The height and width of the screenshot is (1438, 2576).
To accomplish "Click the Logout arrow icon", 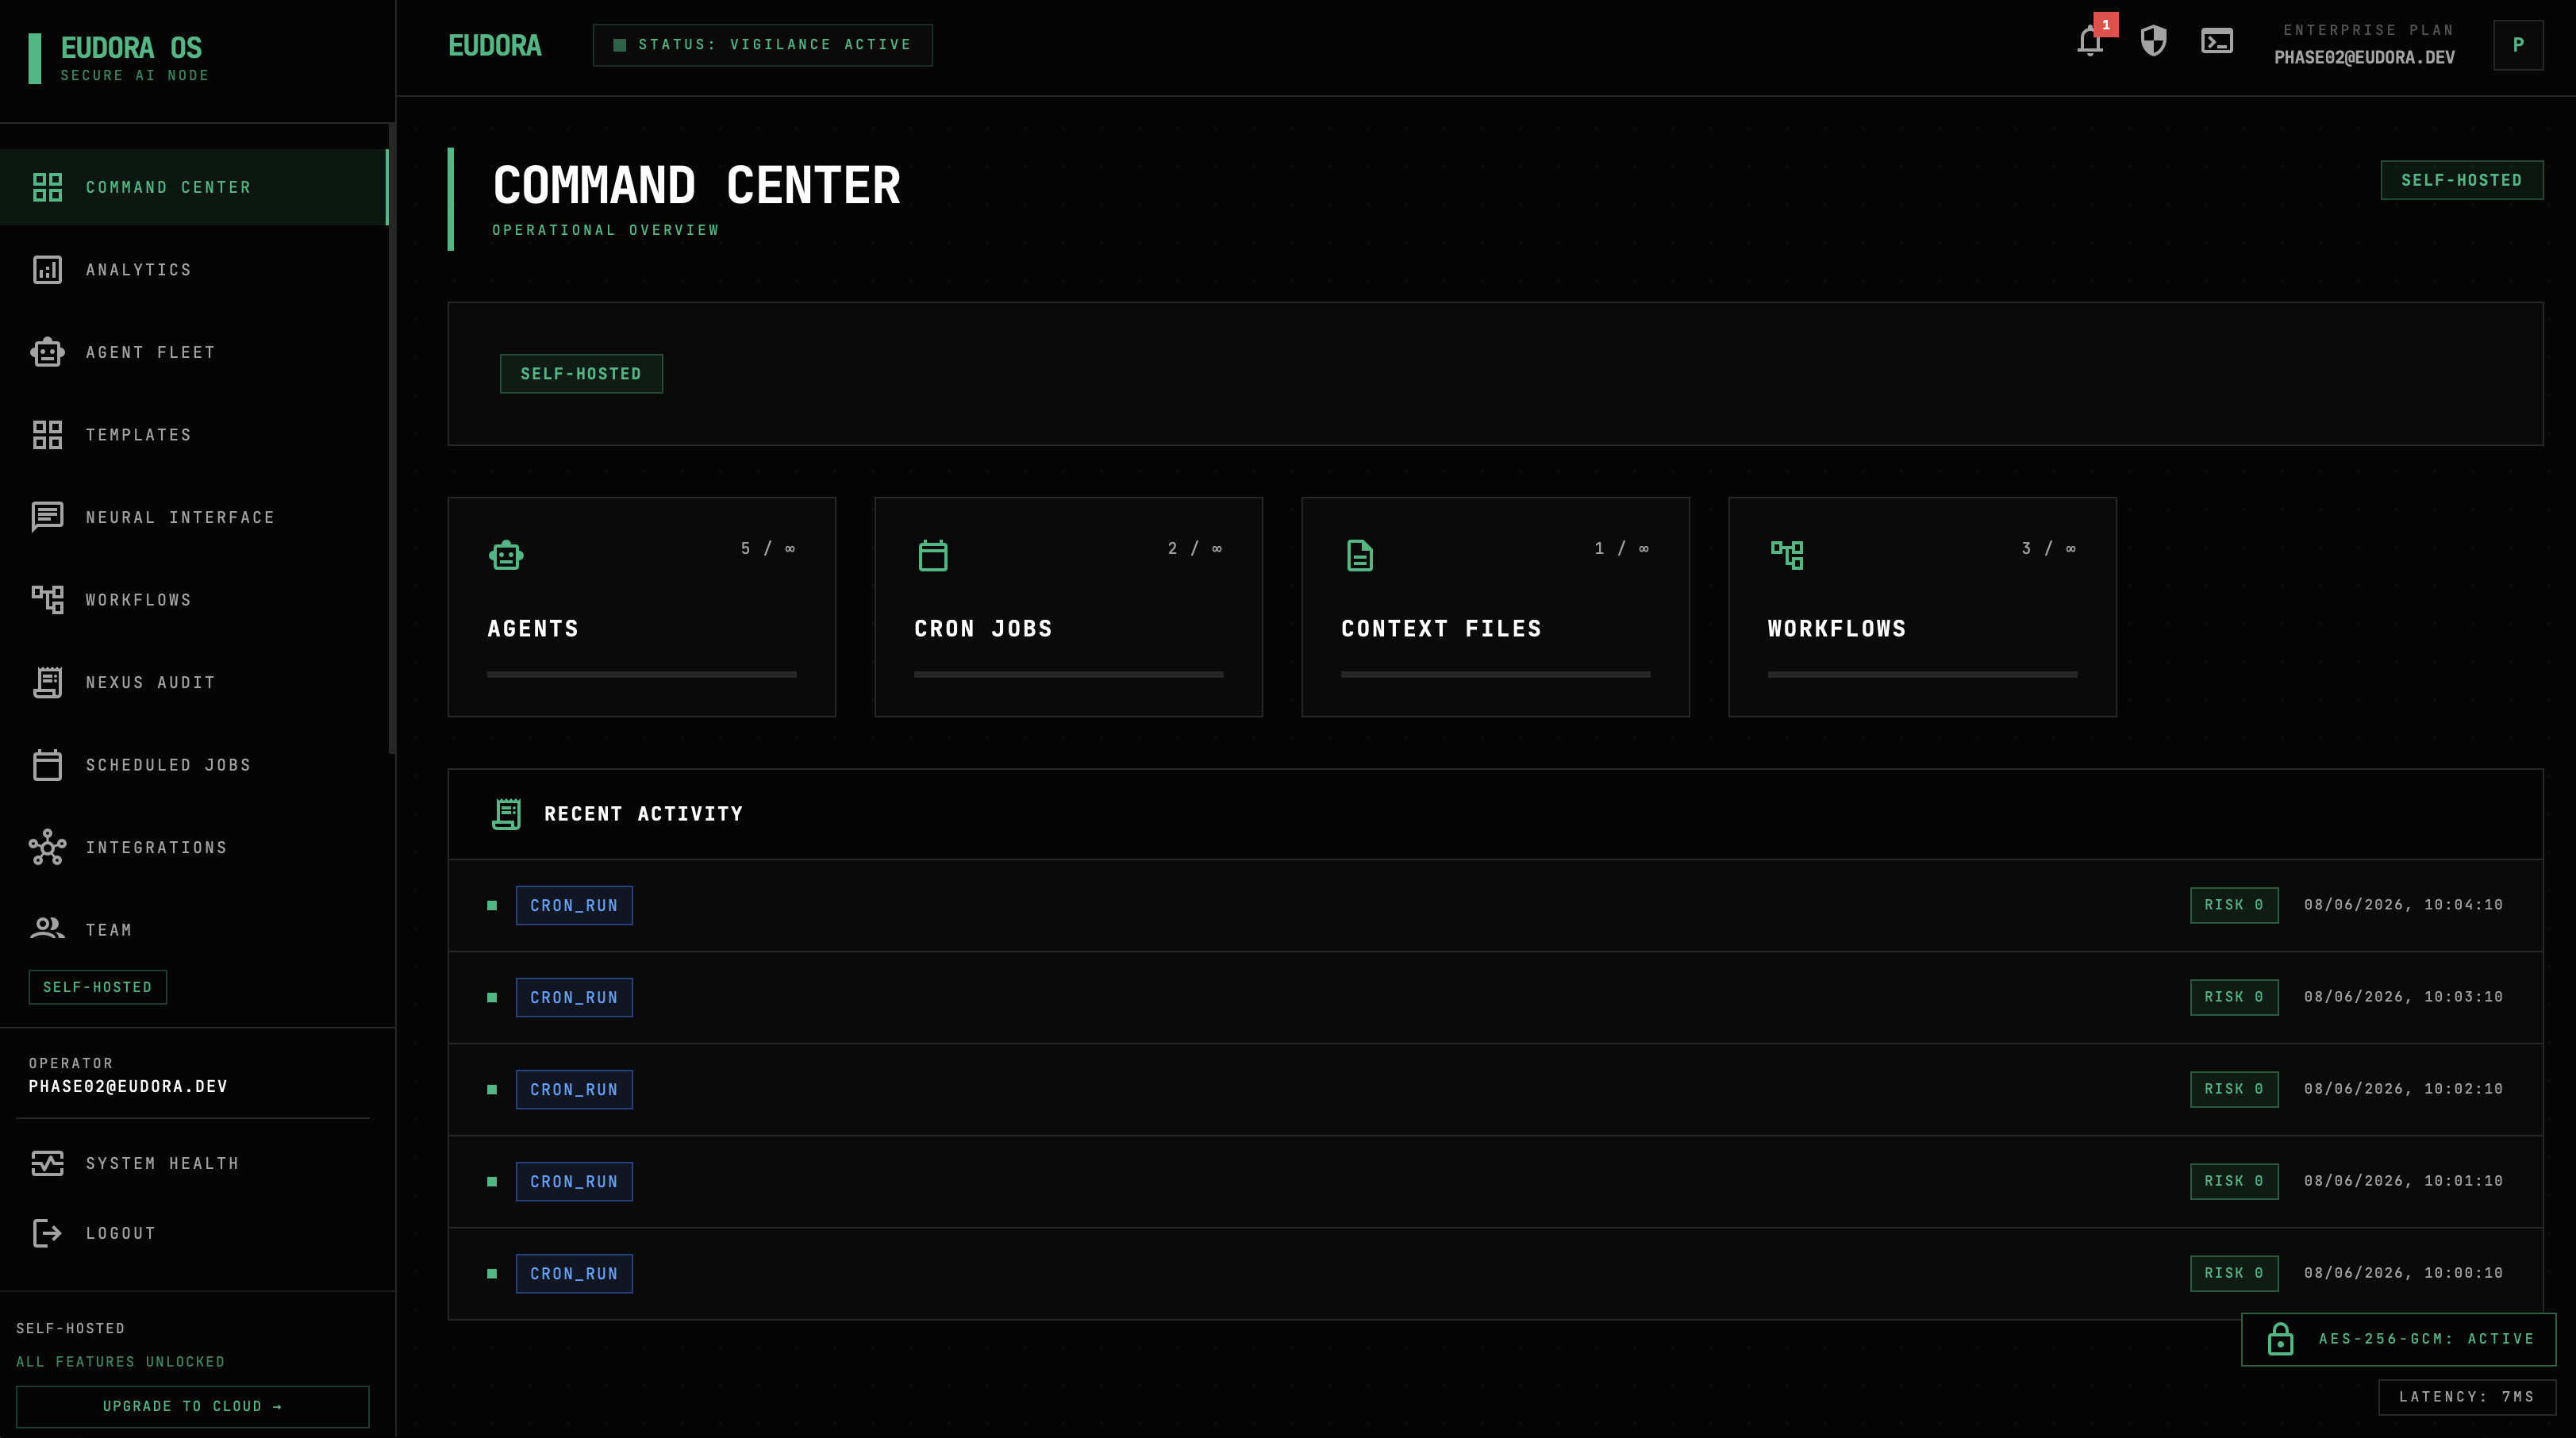I will pyautogui.click(x=47, y=1233).
